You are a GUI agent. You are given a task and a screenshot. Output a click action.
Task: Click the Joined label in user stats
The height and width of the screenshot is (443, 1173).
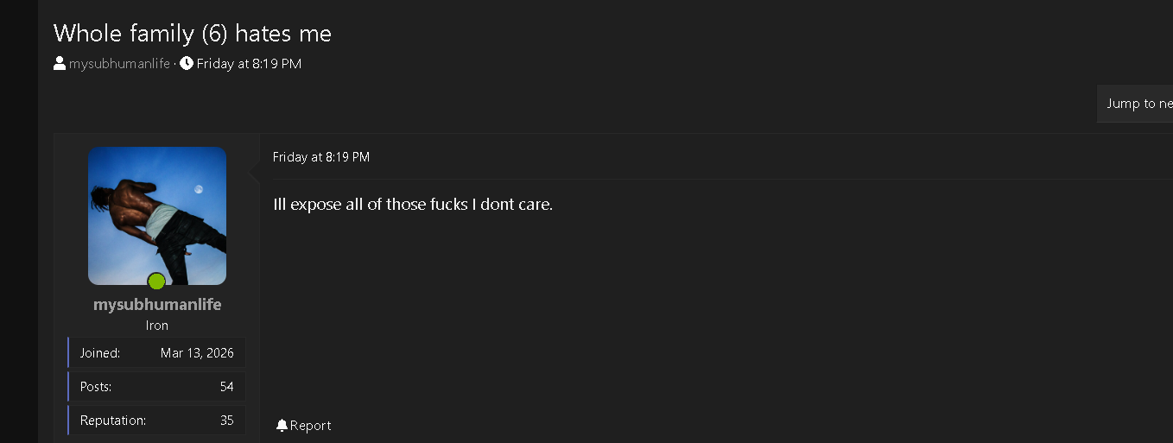click(100, 352)
